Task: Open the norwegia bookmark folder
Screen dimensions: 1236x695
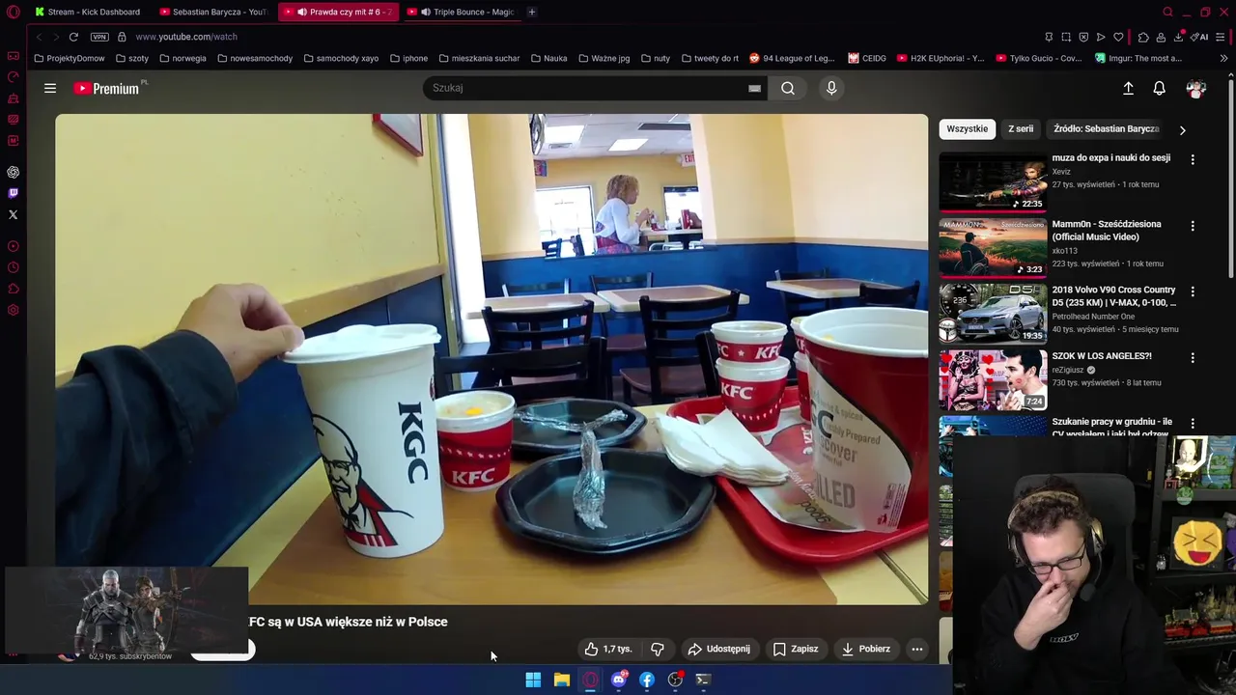Action: [x=183, y=58]
